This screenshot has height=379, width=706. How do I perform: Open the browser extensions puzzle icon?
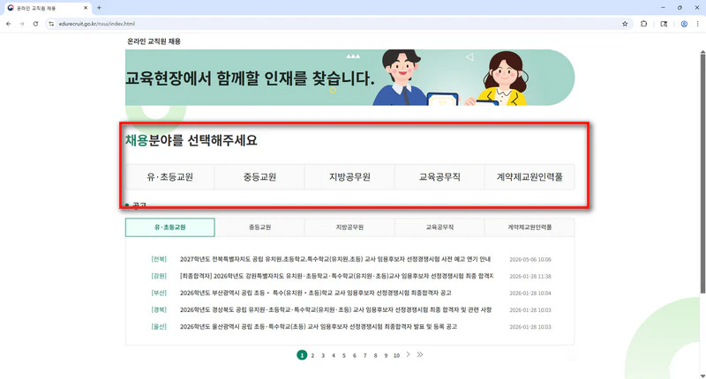pos(644,24)
